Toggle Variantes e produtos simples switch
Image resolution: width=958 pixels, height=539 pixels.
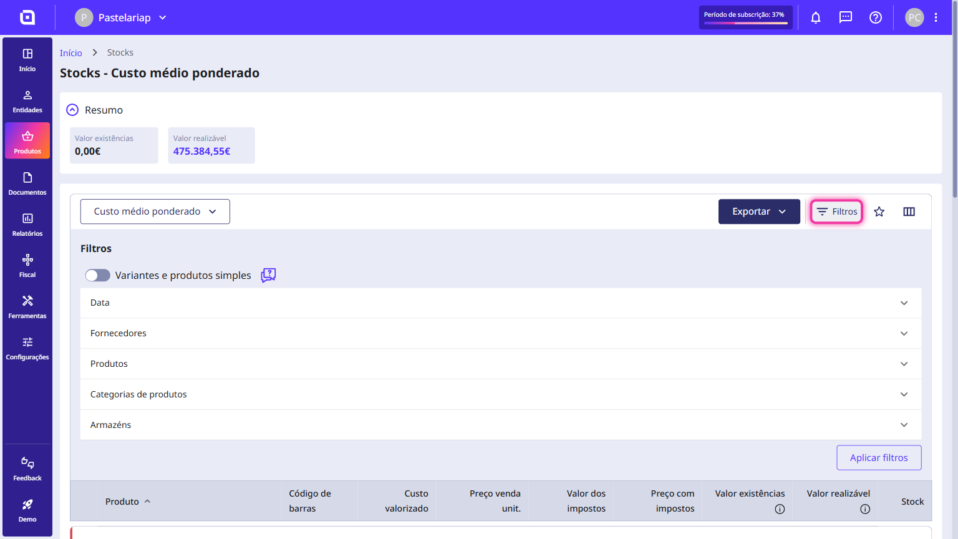click(x=98, y=275)
